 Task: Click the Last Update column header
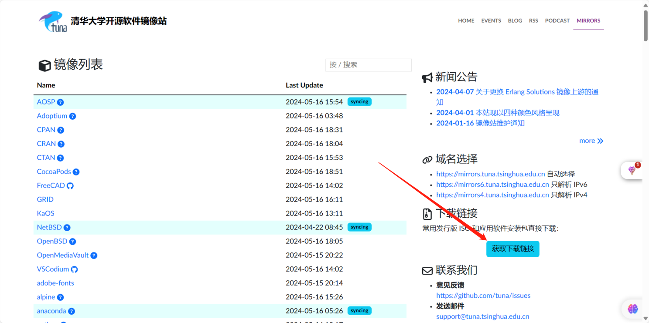tap(304, 85)
